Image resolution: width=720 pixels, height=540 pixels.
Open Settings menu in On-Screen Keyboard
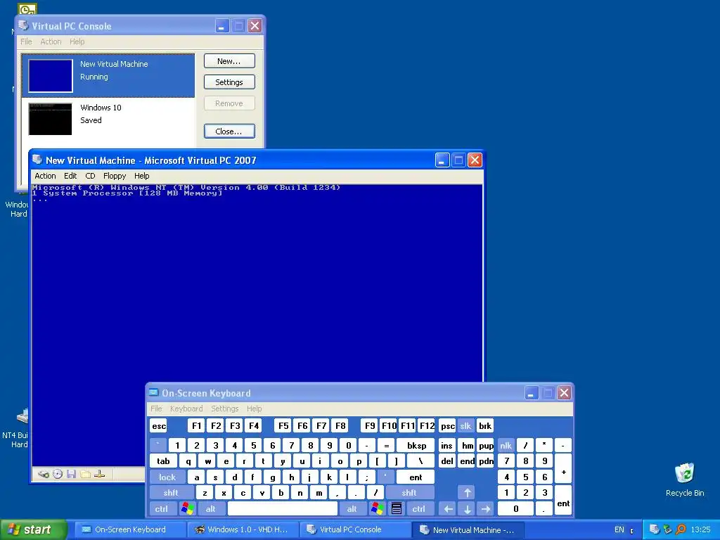click(x=224, y=409)
